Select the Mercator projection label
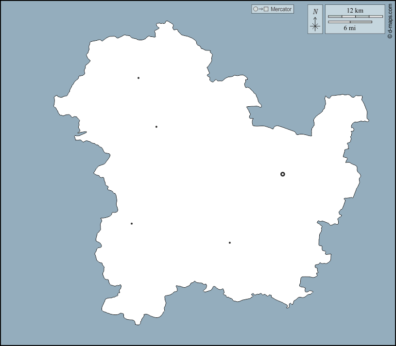The height and width of the screenshot is (346, 396). 281,9
